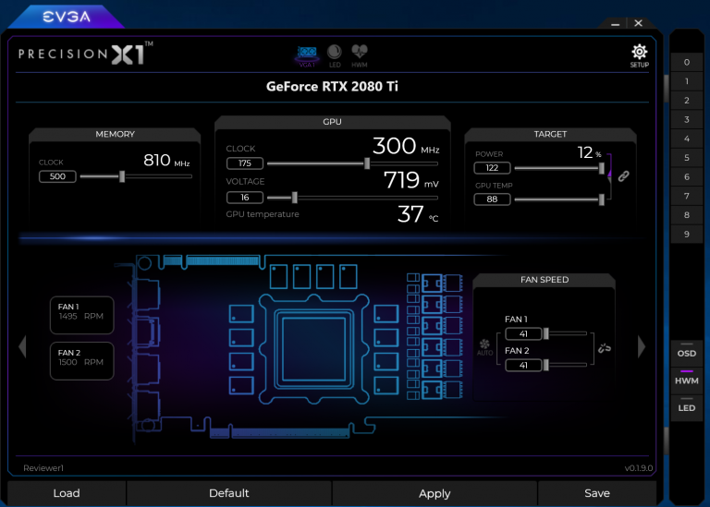Open the SETUP gear icon
Viewport: 710px width, 507px height.
pos(640,55)
